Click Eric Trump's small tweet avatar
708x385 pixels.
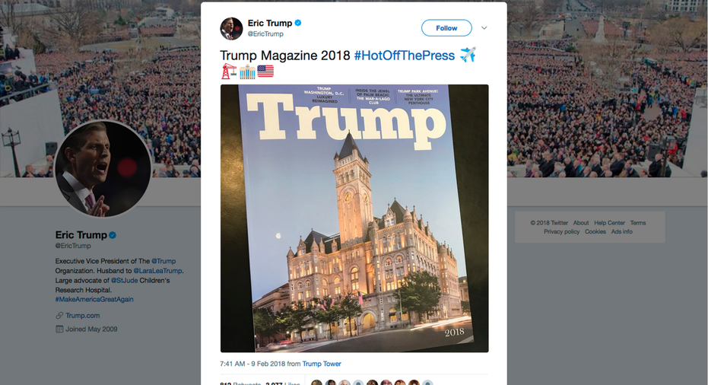coord(231,28)
